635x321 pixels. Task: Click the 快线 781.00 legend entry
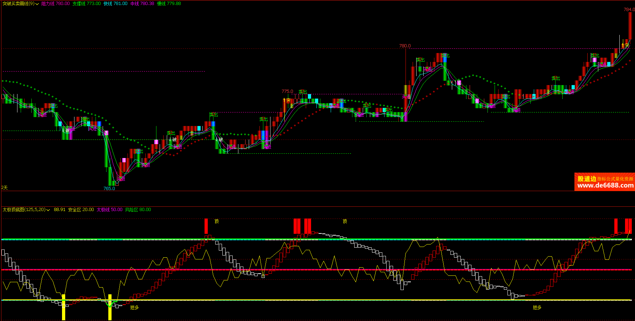115,4
